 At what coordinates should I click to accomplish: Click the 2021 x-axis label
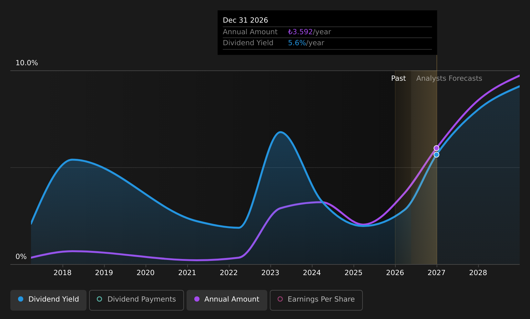[187, 273]
